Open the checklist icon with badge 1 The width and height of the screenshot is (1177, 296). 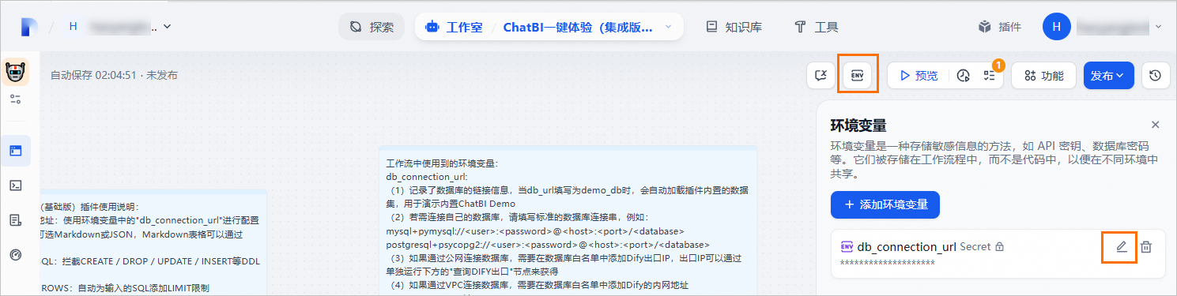coord(988,76)
